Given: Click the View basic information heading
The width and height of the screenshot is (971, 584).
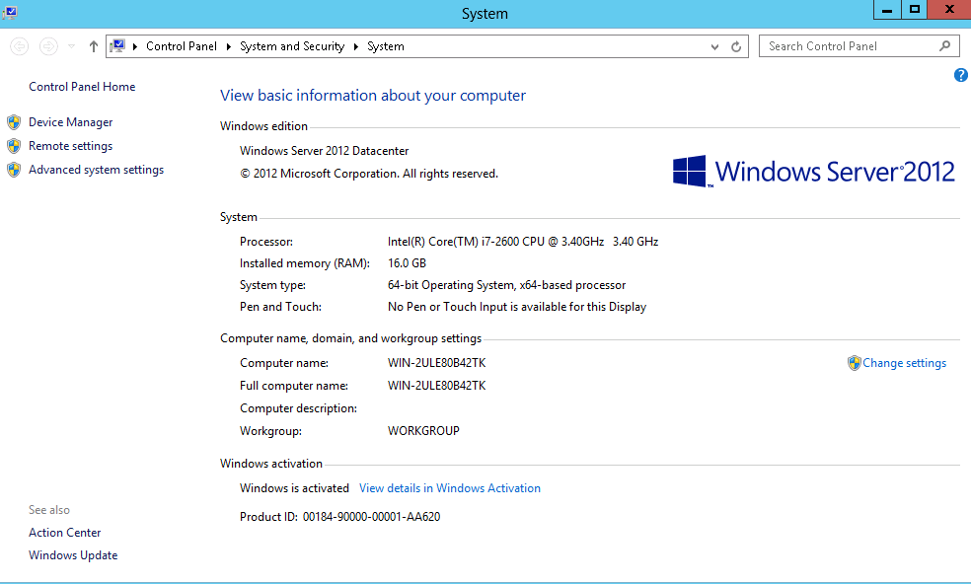Looking at the screenshot, I should point(373,96).
